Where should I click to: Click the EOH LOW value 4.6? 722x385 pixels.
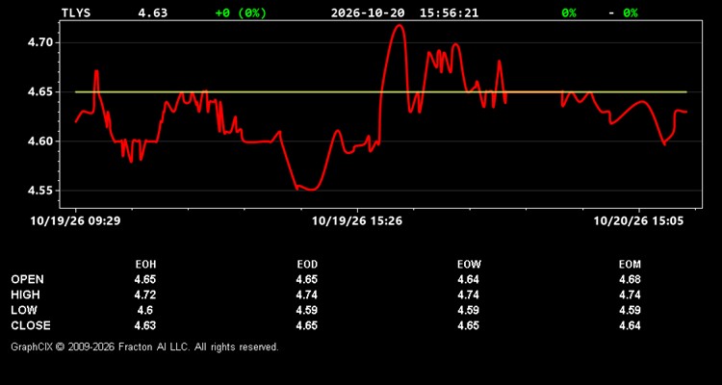pos(145,310)
